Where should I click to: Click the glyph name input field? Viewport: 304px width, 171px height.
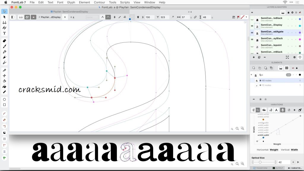pos(92,17)
